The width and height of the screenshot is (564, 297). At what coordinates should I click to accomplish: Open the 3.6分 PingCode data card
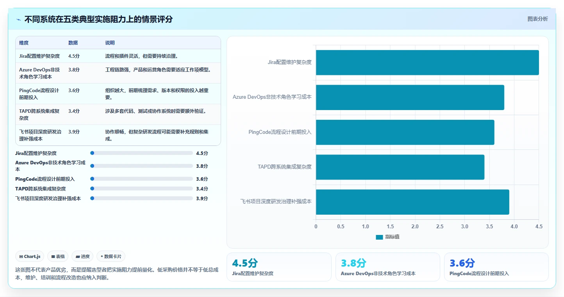point(496,267)
